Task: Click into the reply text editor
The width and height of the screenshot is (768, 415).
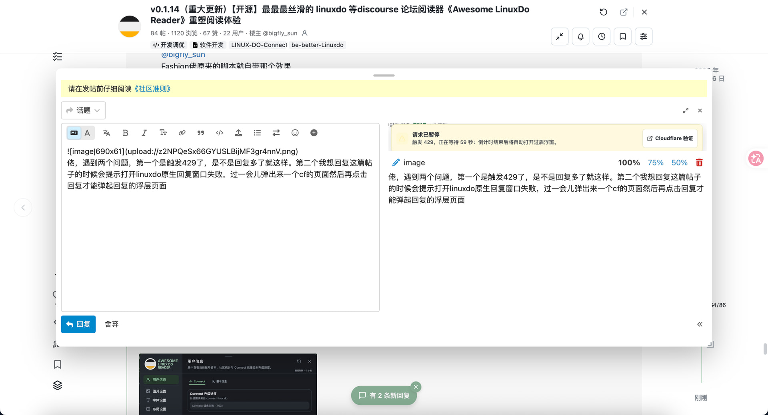Action: tap(220, 228)
